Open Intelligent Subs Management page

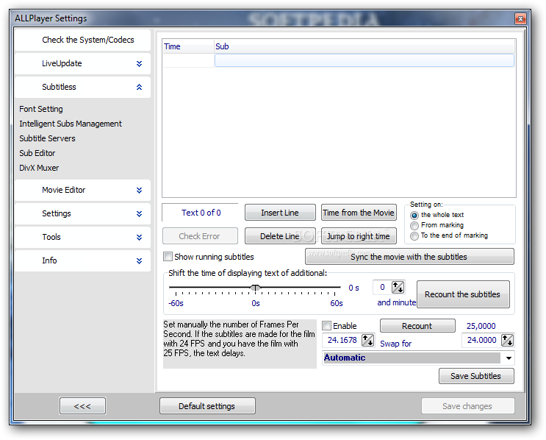pyautogui.click(x=71, y=124)
